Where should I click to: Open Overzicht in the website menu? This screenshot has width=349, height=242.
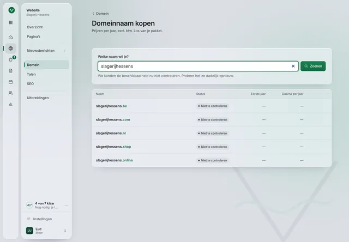[x=46, y=27]
